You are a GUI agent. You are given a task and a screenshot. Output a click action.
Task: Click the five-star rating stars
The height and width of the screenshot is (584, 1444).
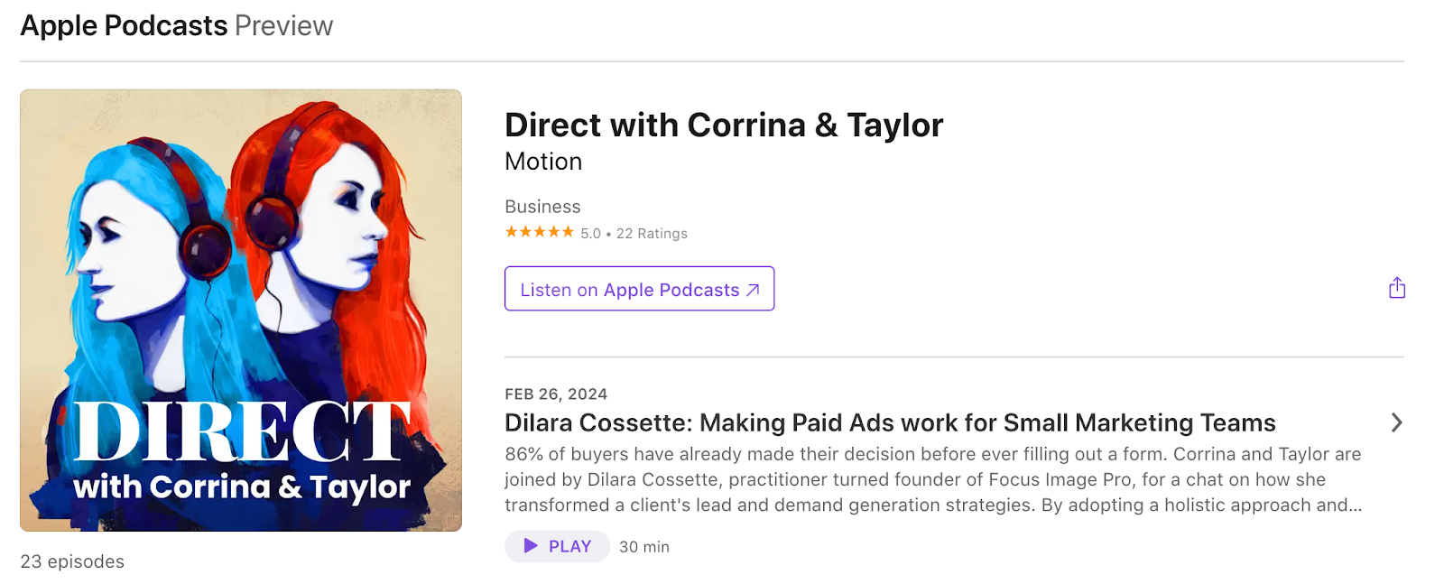coord(539,232)
